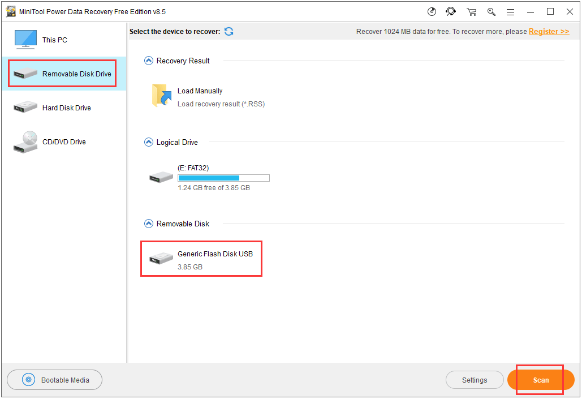Click the bootable media disc icon in title bar
This screenshot has width=582, height=399.
pyautogui.click(x=432, y=11)
